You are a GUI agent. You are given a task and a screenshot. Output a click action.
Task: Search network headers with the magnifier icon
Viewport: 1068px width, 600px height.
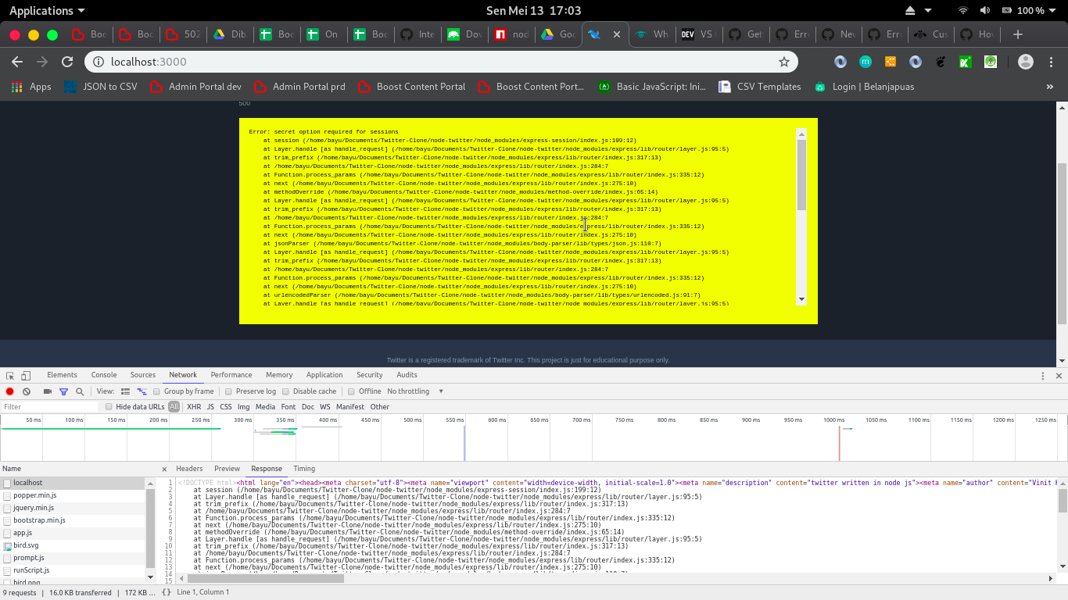click(x=79, y=391)
